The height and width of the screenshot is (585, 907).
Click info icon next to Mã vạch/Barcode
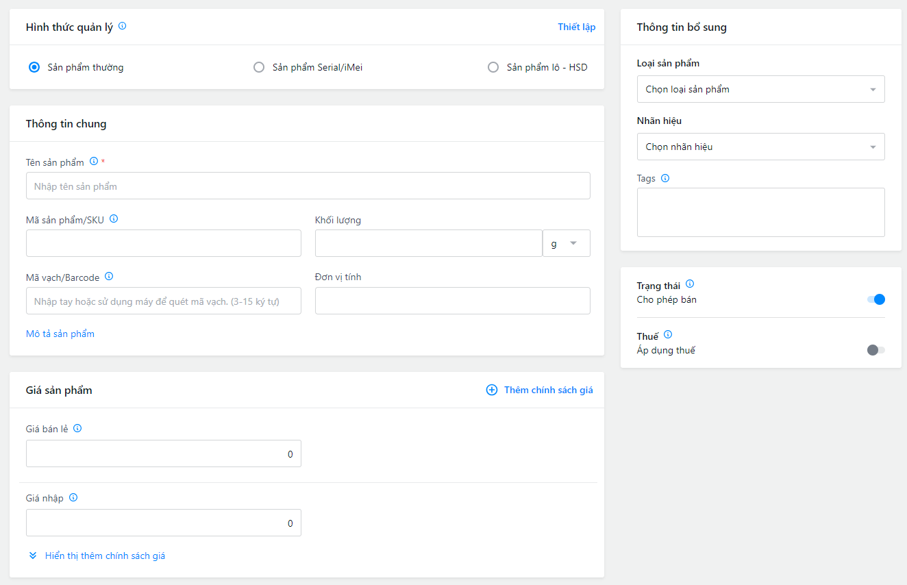(x=109, y=277)
